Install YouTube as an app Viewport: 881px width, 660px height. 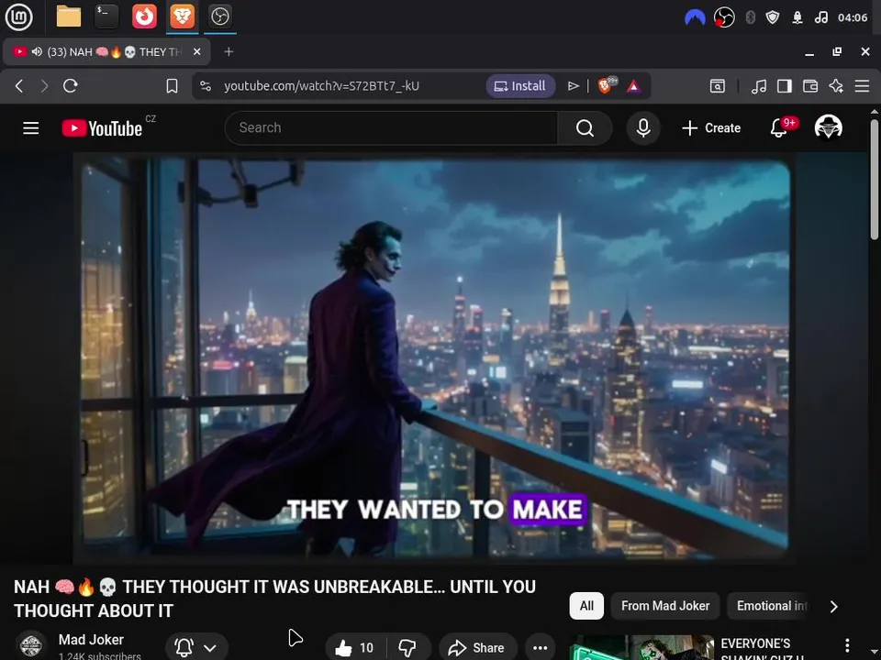pos(520,86)
